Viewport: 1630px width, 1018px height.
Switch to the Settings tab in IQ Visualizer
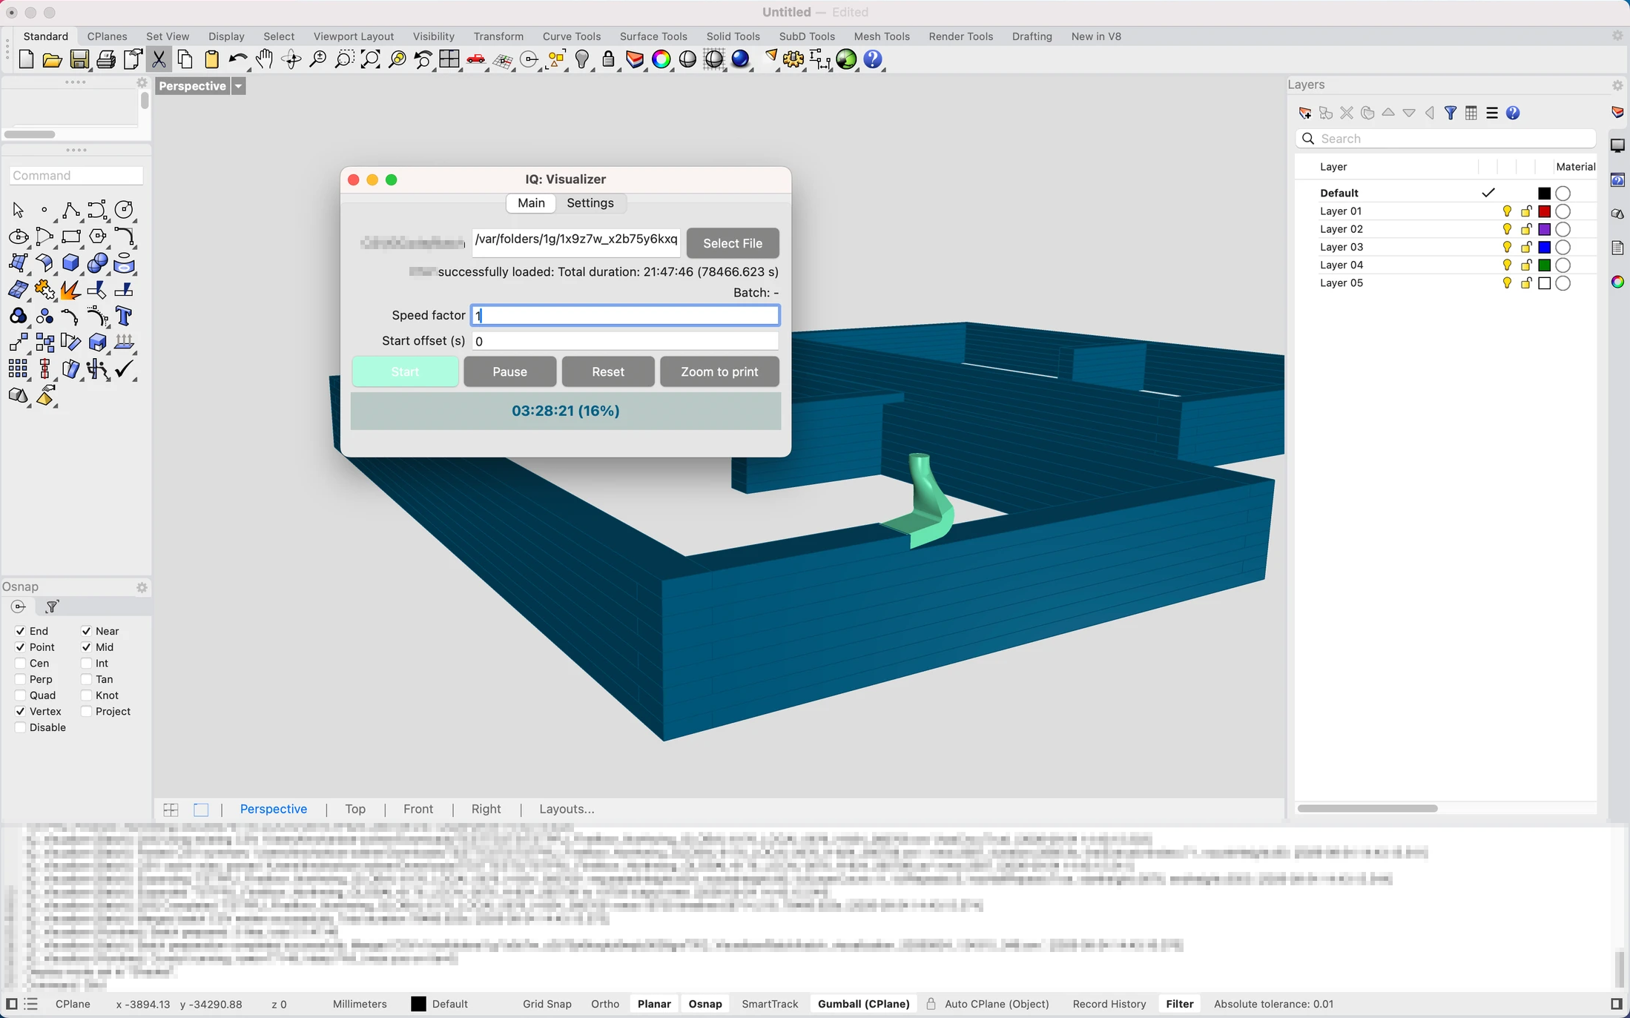[590, 203]
